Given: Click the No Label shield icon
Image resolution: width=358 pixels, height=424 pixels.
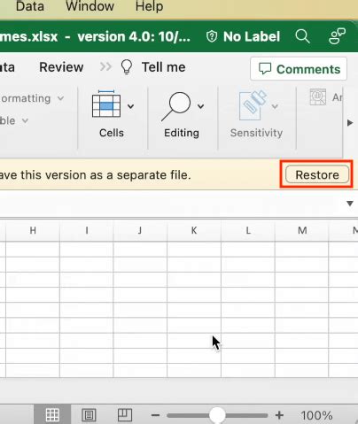Looking at the screenshot, I should click(212, 36).
